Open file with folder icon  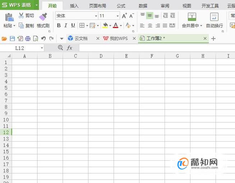tap(4, 39)
